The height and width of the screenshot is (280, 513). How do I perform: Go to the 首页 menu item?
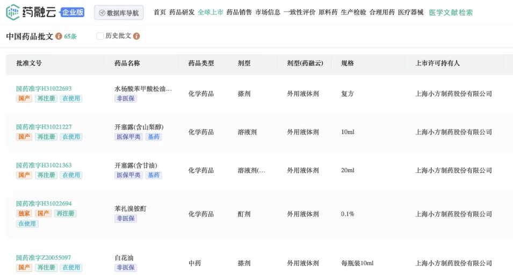pyautogui.click(x=160, y=12)
